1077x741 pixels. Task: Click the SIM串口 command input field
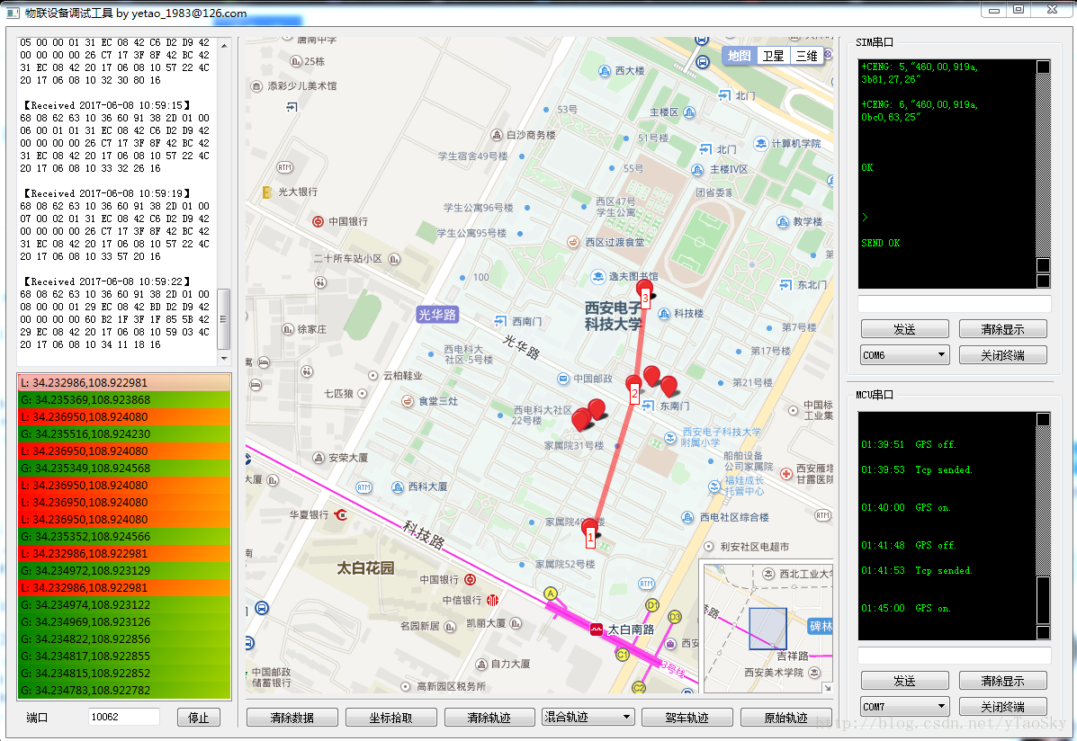(954, 304)
